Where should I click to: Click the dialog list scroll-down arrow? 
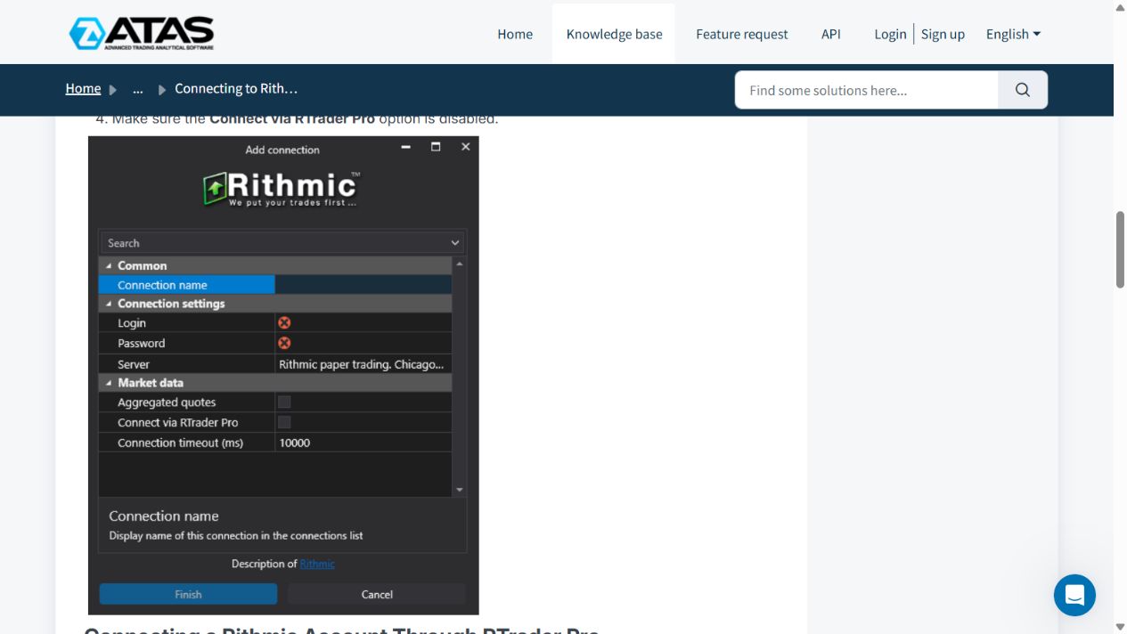[x=460, y=490]
